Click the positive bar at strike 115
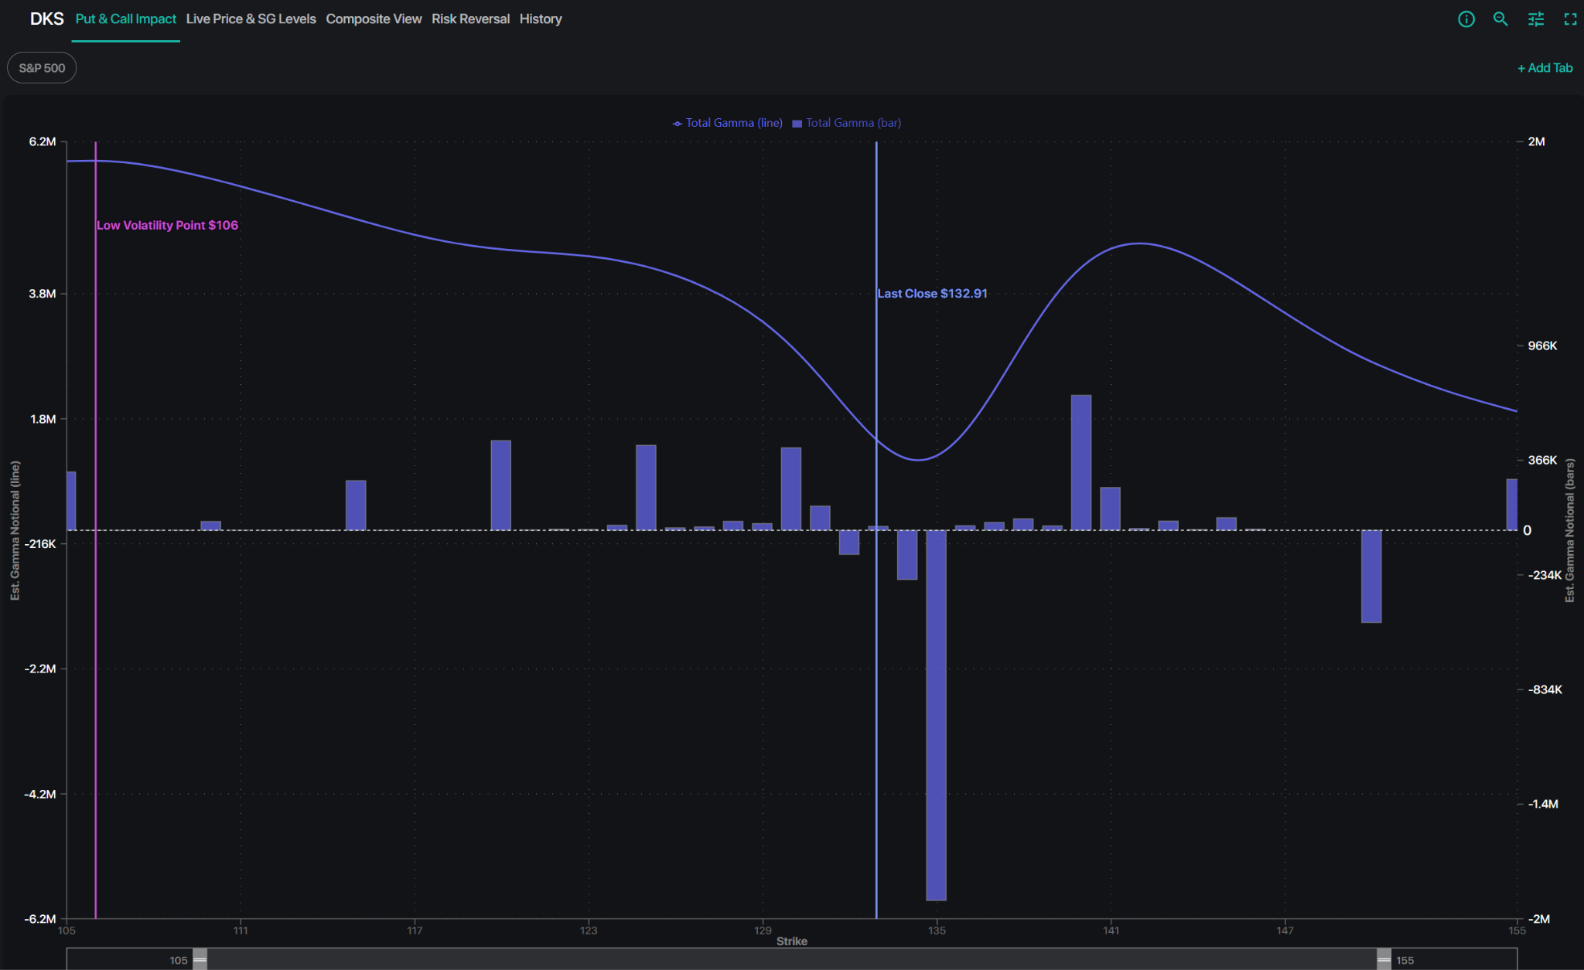This screenshot has width=1584, height=970. (x=356, y=505)
